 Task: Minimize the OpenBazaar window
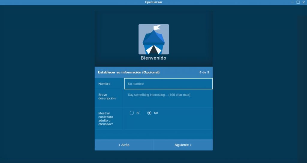coord(292,2)
